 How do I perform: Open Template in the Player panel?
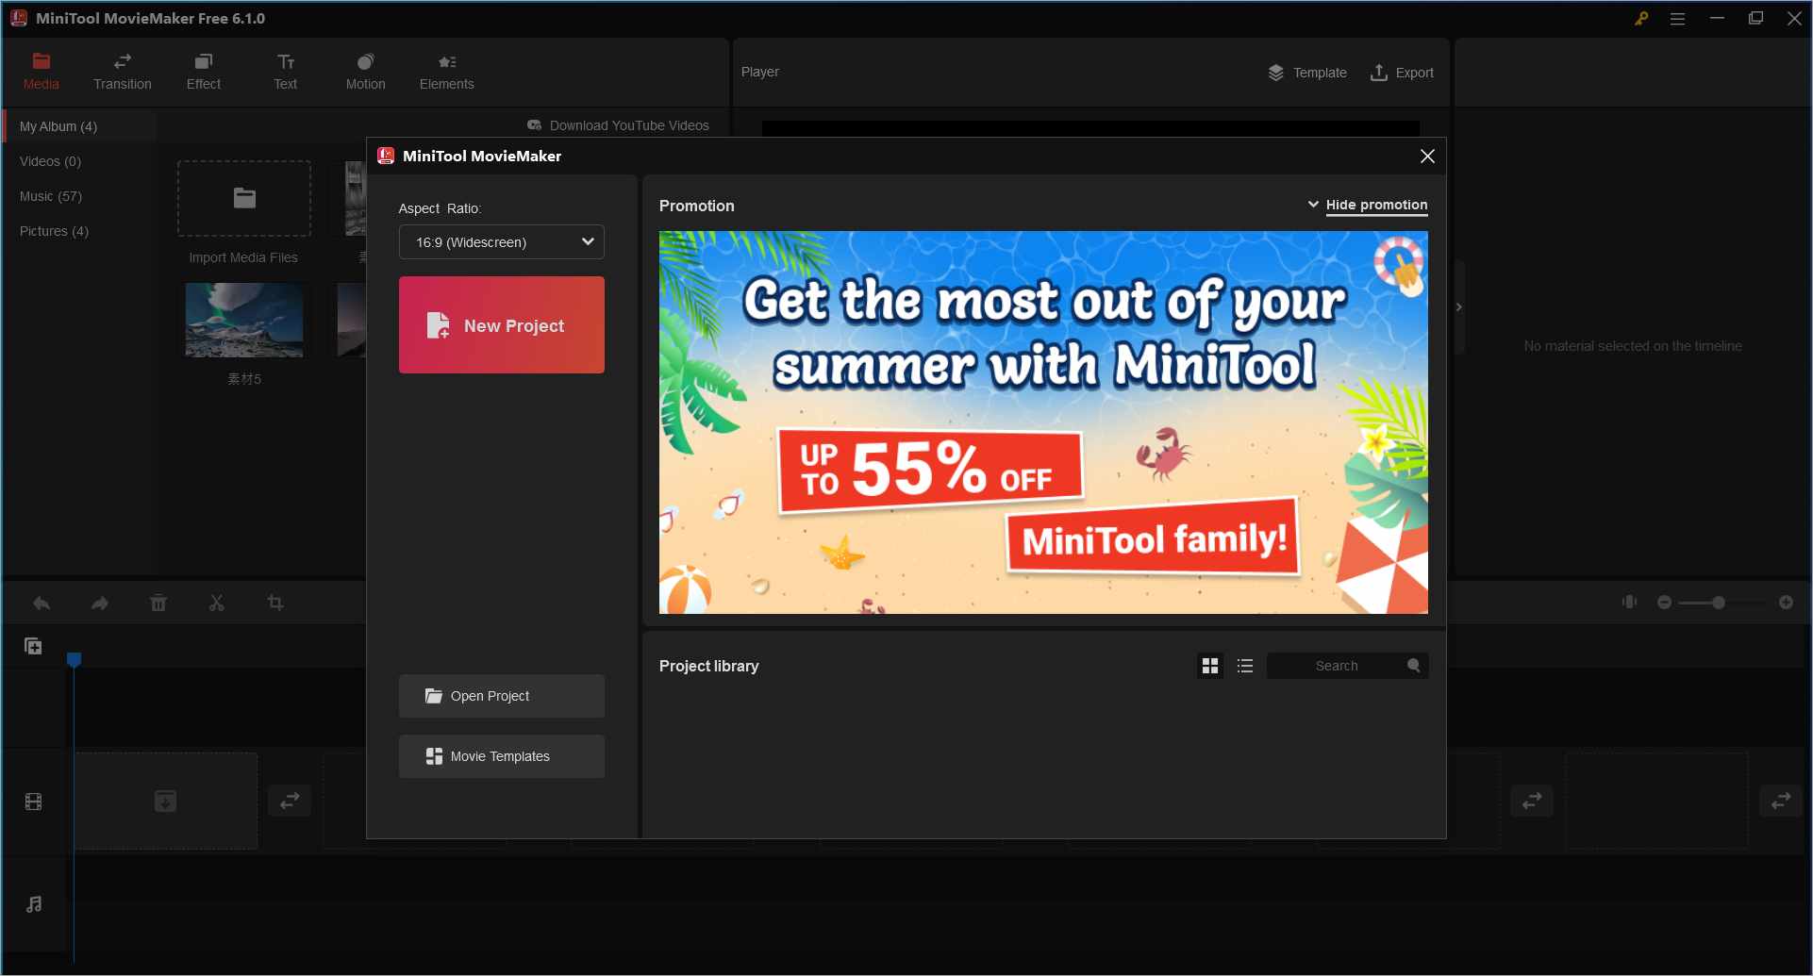(x=1306, y=73)
